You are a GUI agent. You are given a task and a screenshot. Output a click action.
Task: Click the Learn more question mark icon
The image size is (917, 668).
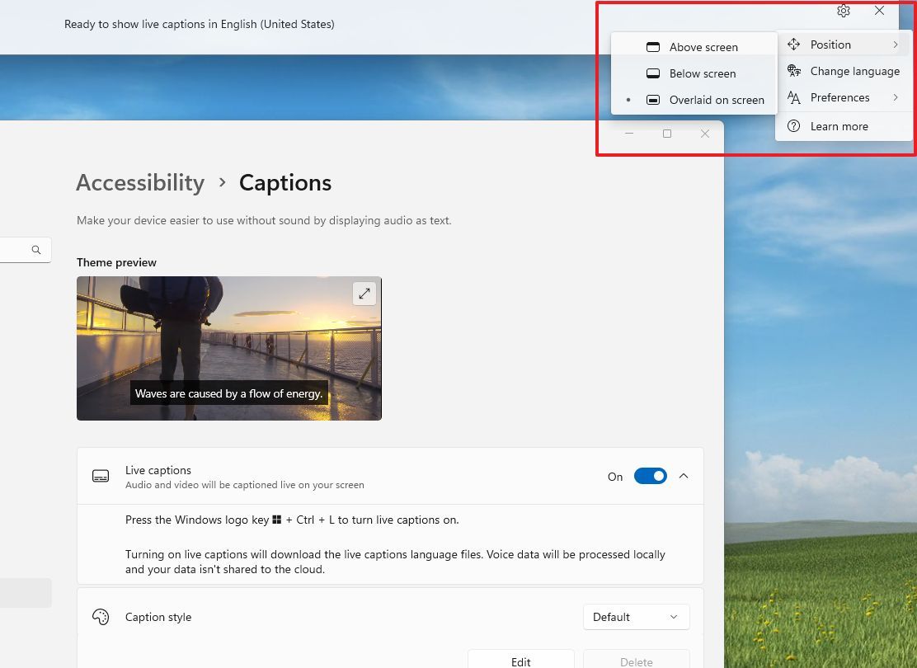pos(793,126)
